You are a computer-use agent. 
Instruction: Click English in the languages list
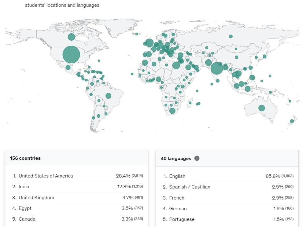[x=177, y=176]
